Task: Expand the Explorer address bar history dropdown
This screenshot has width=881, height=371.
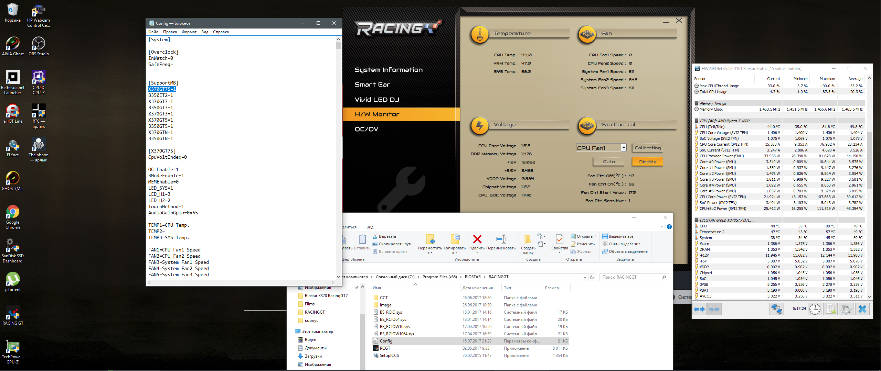Action: click(585, 277)
